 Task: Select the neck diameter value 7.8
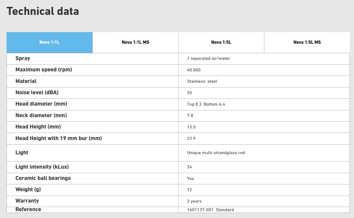tap(190, 115)
